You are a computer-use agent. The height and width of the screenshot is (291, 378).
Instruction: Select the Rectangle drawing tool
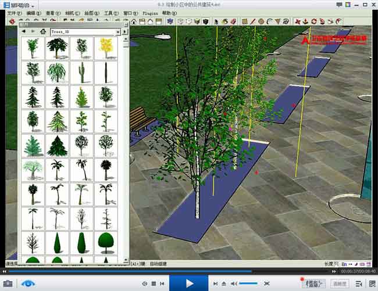(245, 21)
